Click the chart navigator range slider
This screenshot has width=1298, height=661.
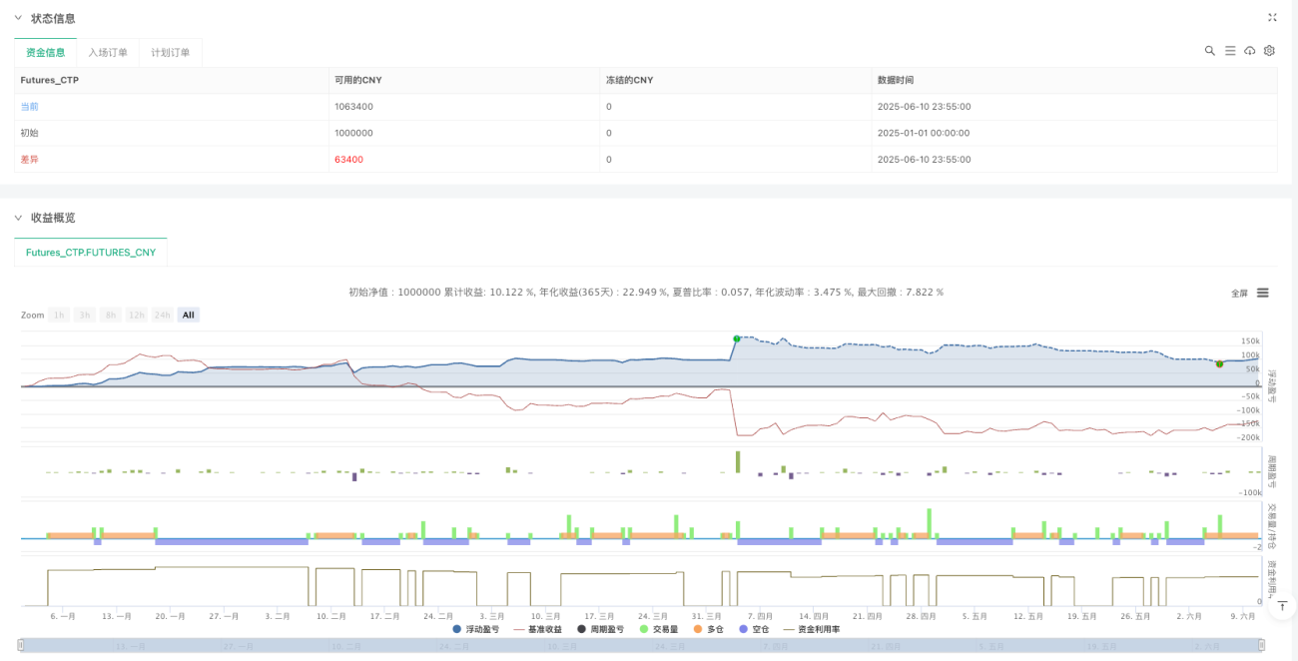tap(640, 647)
